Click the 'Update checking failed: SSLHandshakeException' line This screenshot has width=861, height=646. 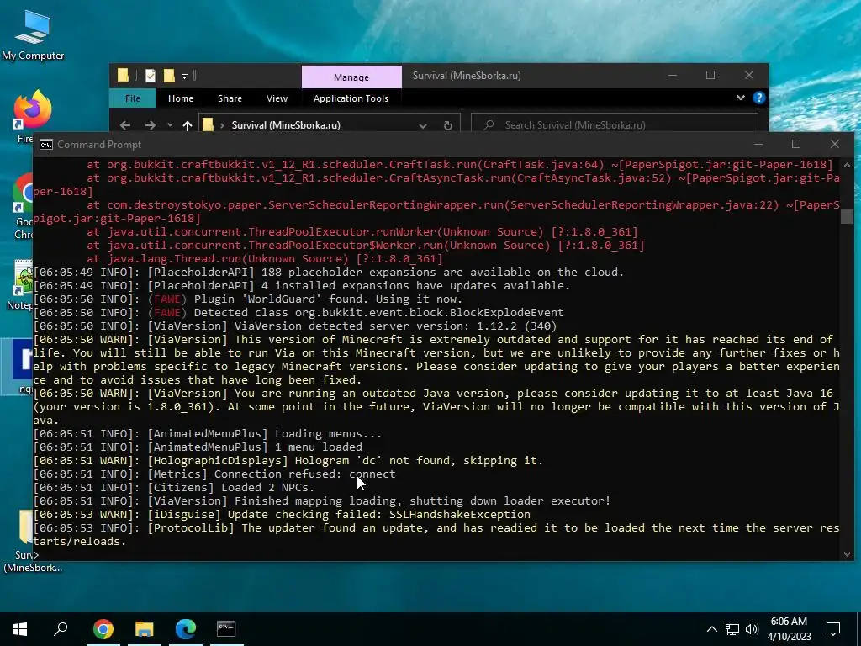coord(282,514)
